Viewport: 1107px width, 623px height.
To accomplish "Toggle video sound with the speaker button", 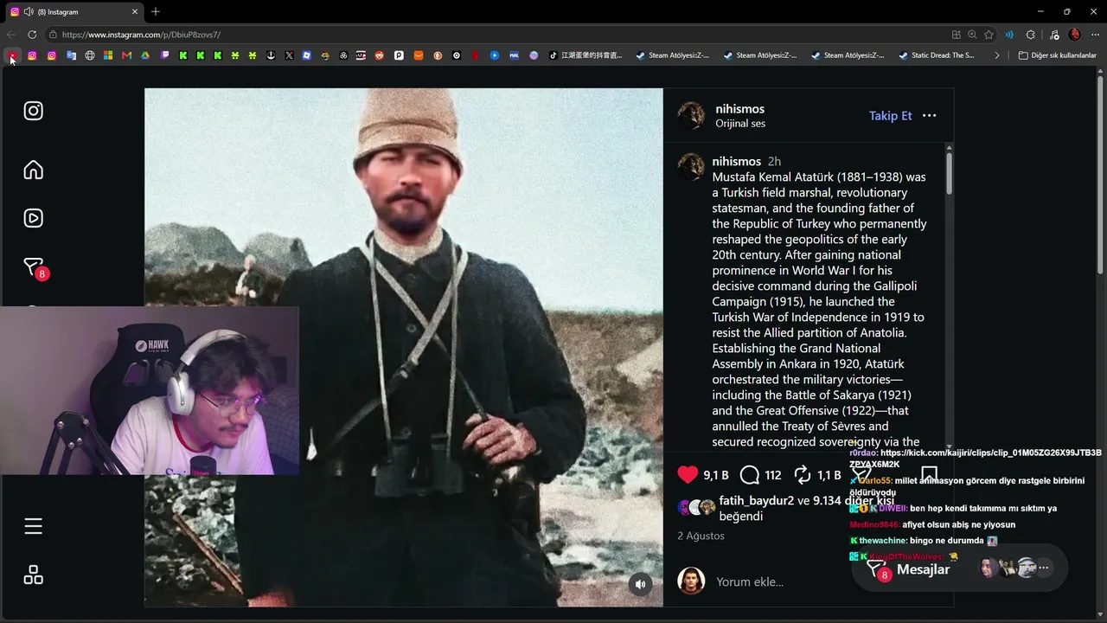I will coord(640,584).
